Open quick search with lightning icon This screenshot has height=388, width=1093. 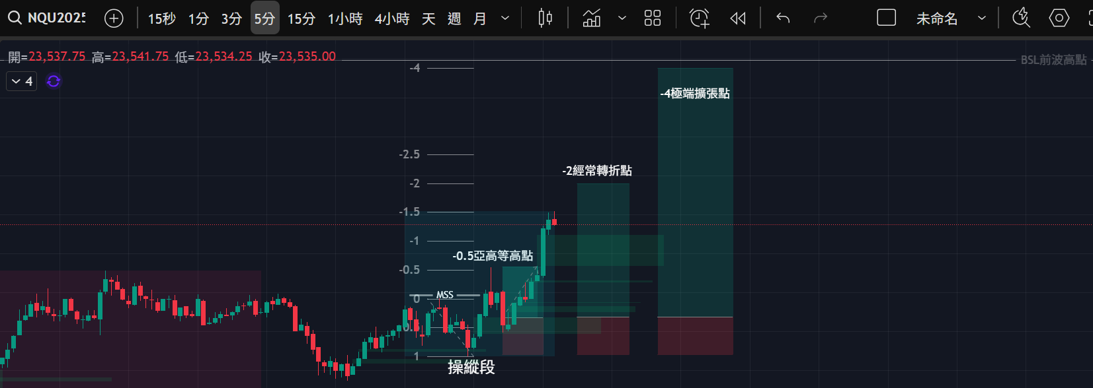click(x=1021, y=18)
